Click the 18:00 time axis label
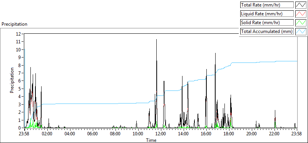The height and width of the screenshot is (143, 308). click(229, 134)
